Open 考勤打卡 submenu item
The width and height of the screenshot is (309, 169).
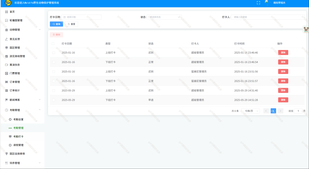22,136
